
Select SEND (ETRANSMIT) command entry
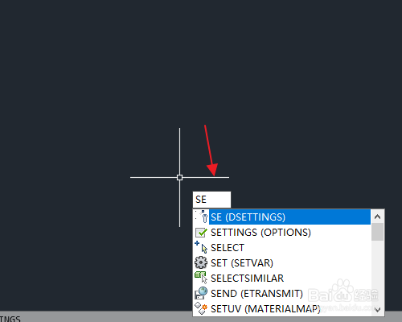click(x=282, y=293)
